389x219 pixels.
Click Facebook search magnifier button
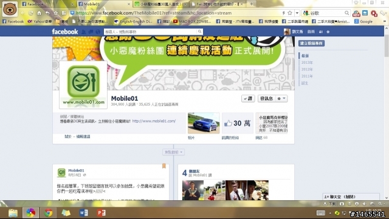tap(200, 32)
